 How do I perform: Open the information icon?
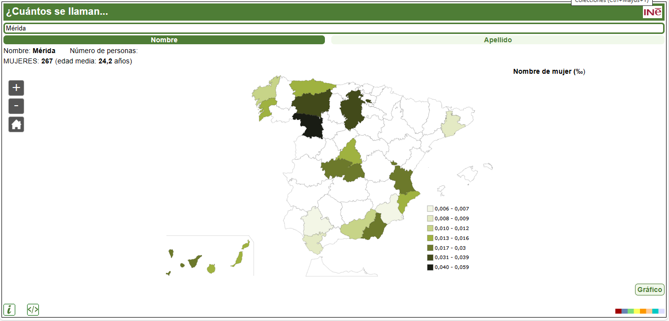(x=9, y=310)
